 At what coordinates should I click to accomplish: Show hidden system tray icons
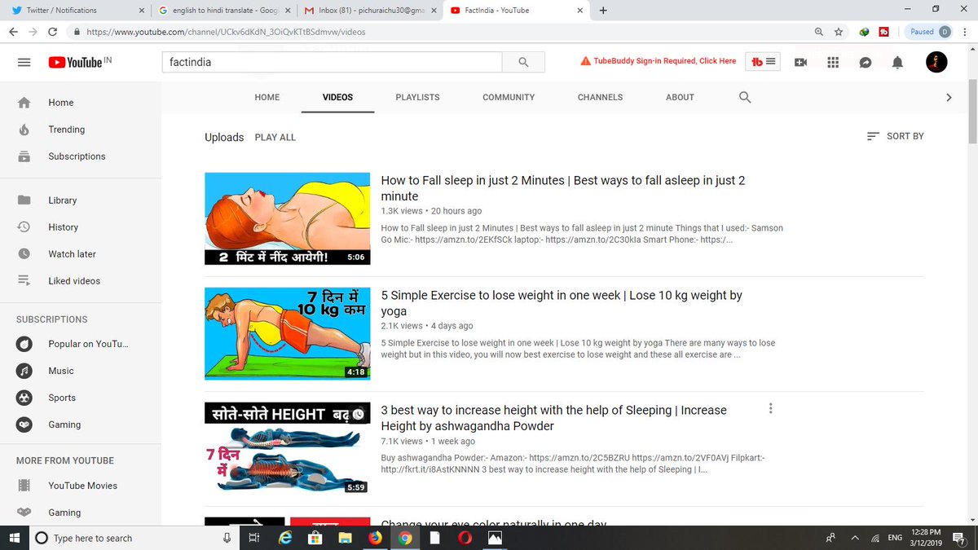(853, 538)
